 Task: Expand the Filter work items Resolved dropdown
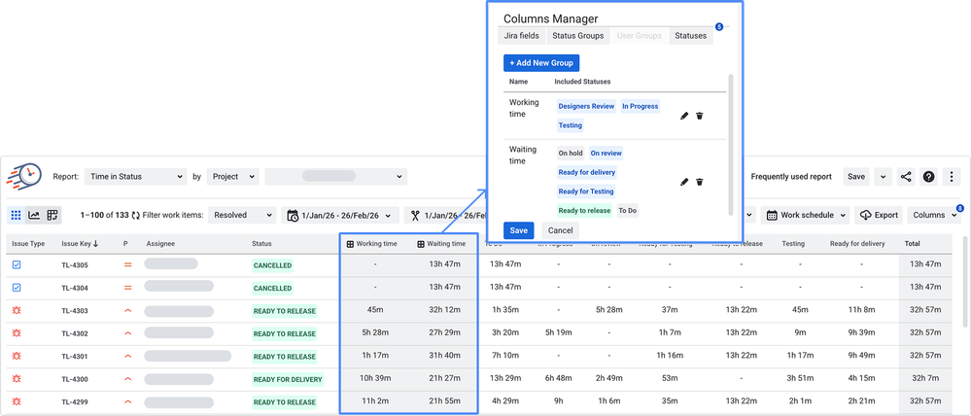pyautogui.click(x=241, y=216)
